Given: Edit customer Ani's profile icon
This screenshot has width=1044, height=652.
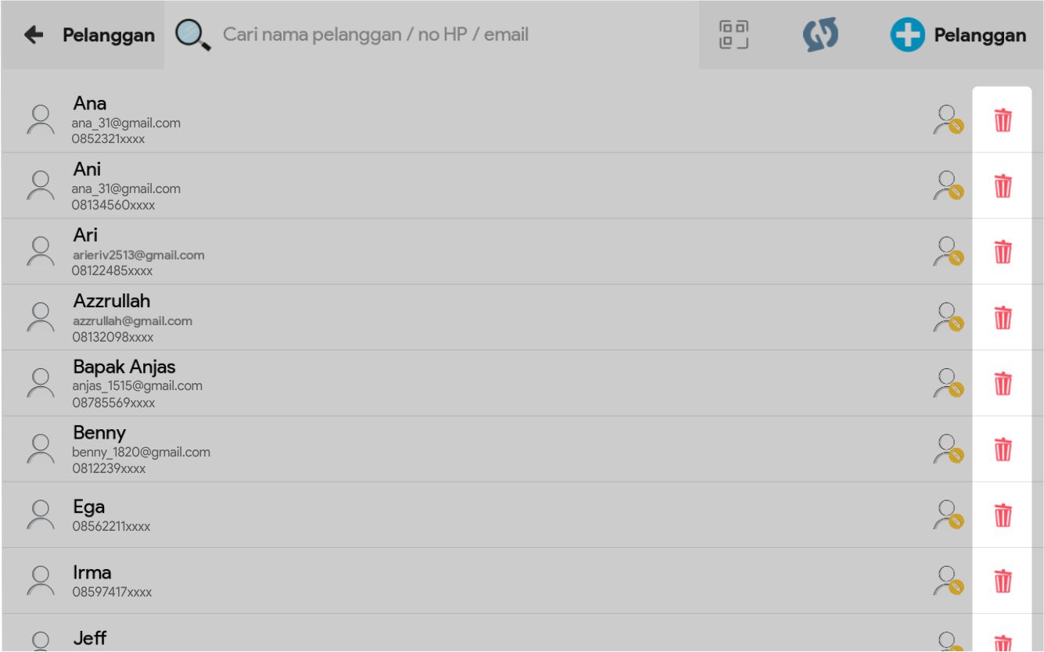Looking at the screenshot, I should coord(948,187).
